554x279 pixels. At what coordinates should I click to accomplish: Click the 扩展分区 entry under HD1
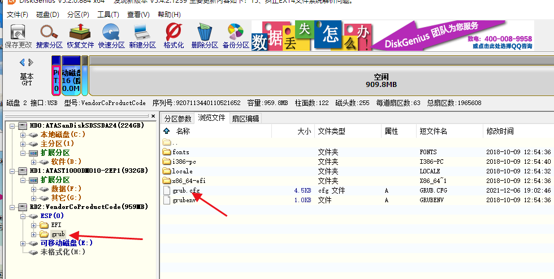(55, 180)
